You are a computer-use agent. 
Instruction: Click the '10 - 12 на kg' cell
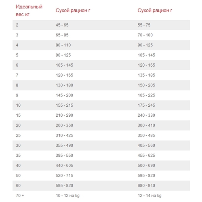tap(67, 196)
